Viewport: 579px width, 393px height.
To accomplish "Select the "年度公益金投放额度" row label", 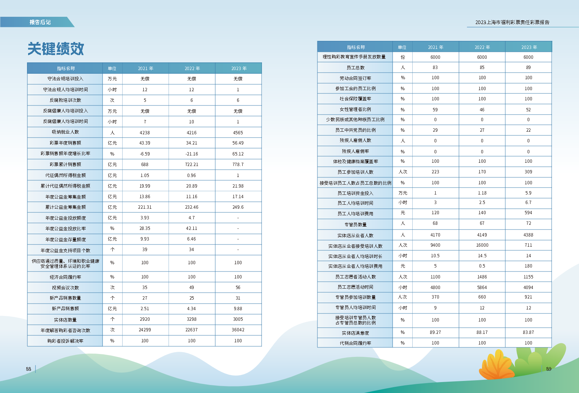I will (65, 218).
